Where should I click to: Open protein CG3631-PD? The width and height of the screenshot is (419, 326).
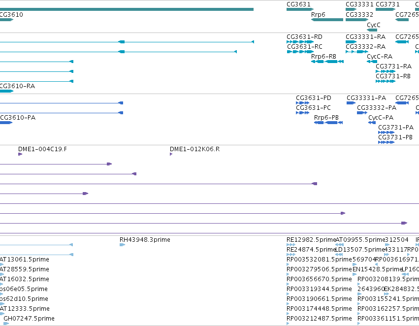(x=314, y=98)
